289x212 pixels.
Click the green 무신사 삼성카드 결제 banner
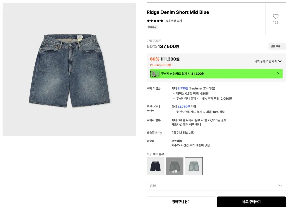[x=216, y=74]
